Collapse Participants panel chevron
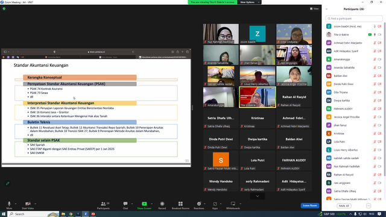This screenshot has height=217, width=386. (326, 9)
